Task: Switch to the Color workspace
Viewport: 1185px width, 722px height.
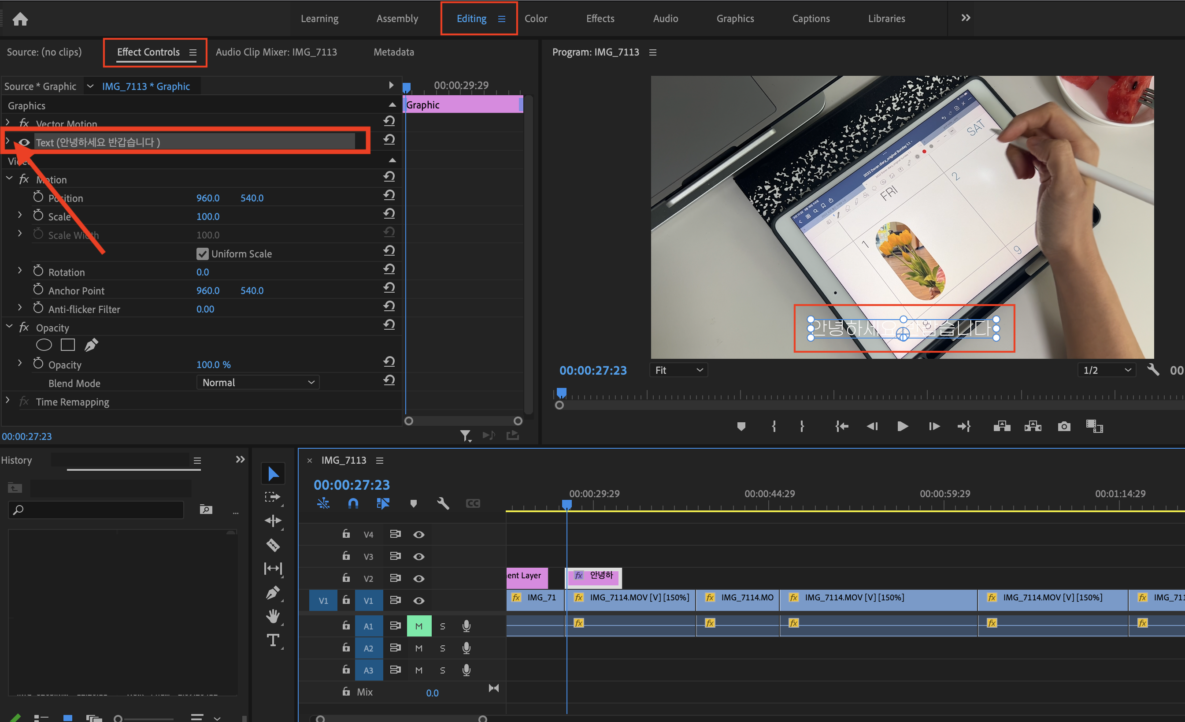Action: pos(536,19)
